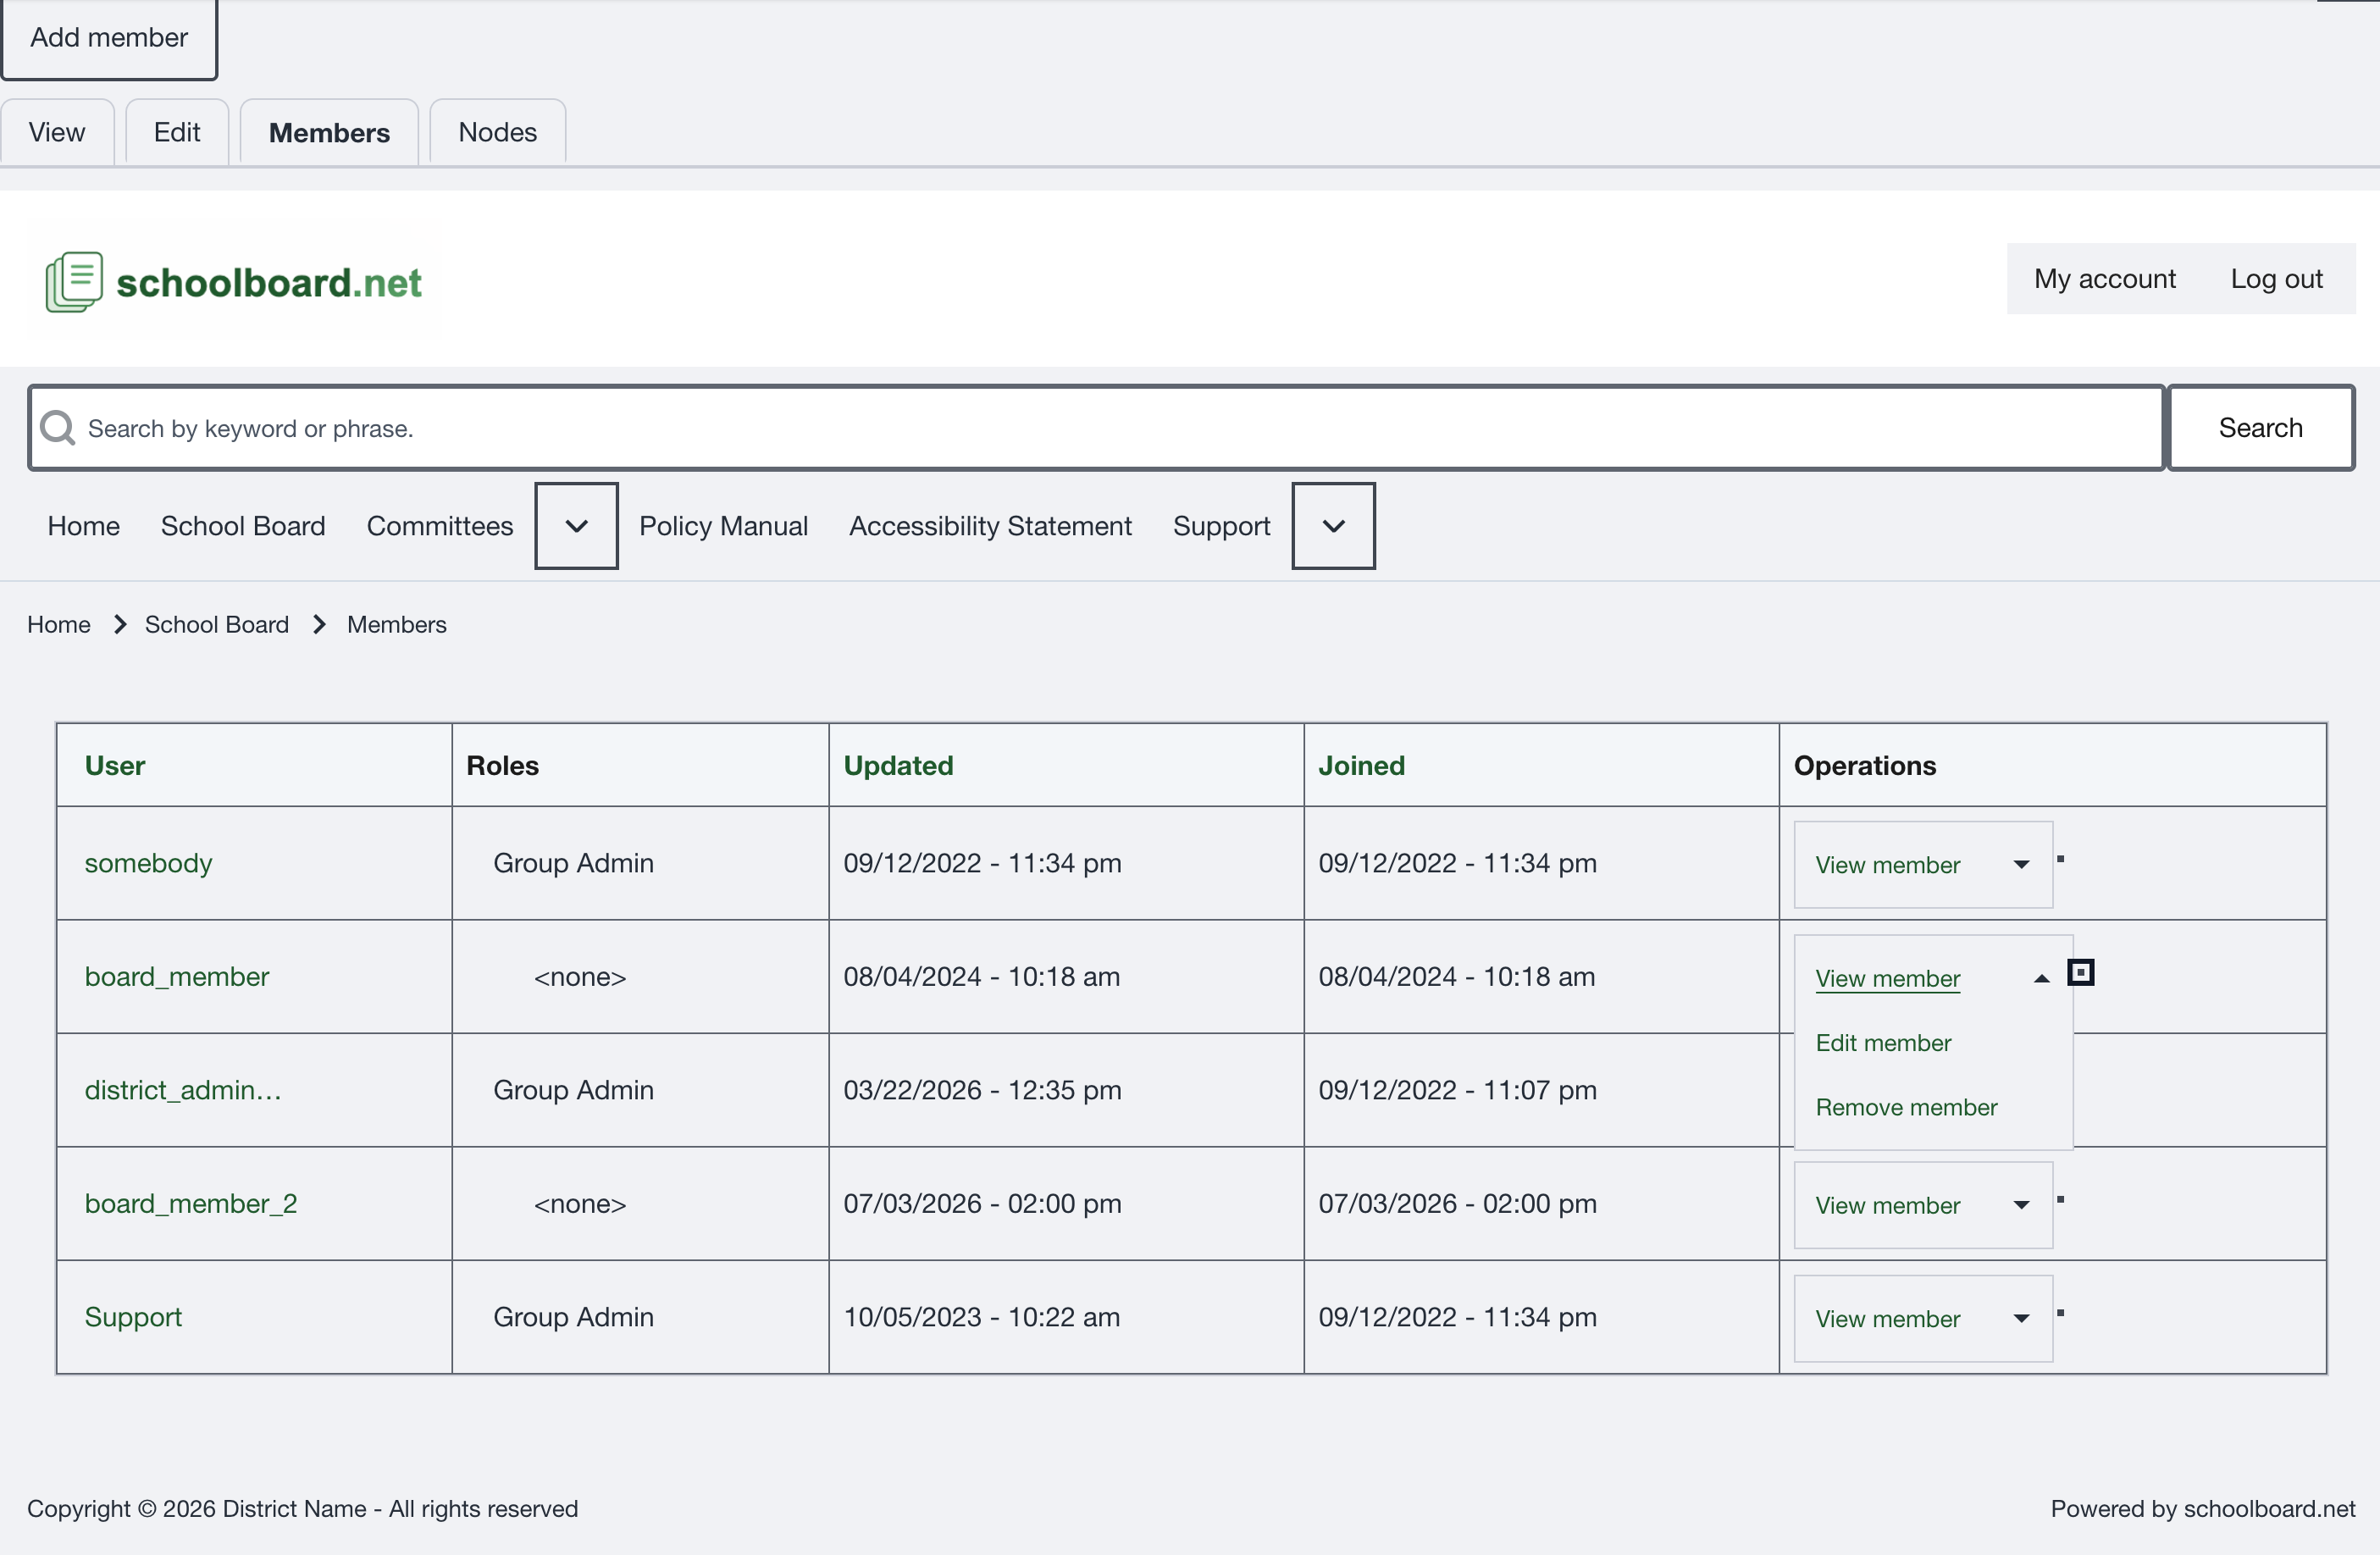2380x1555 pixels.
Task: Open district_admin… user link
Action: [x=183, y=1090]
